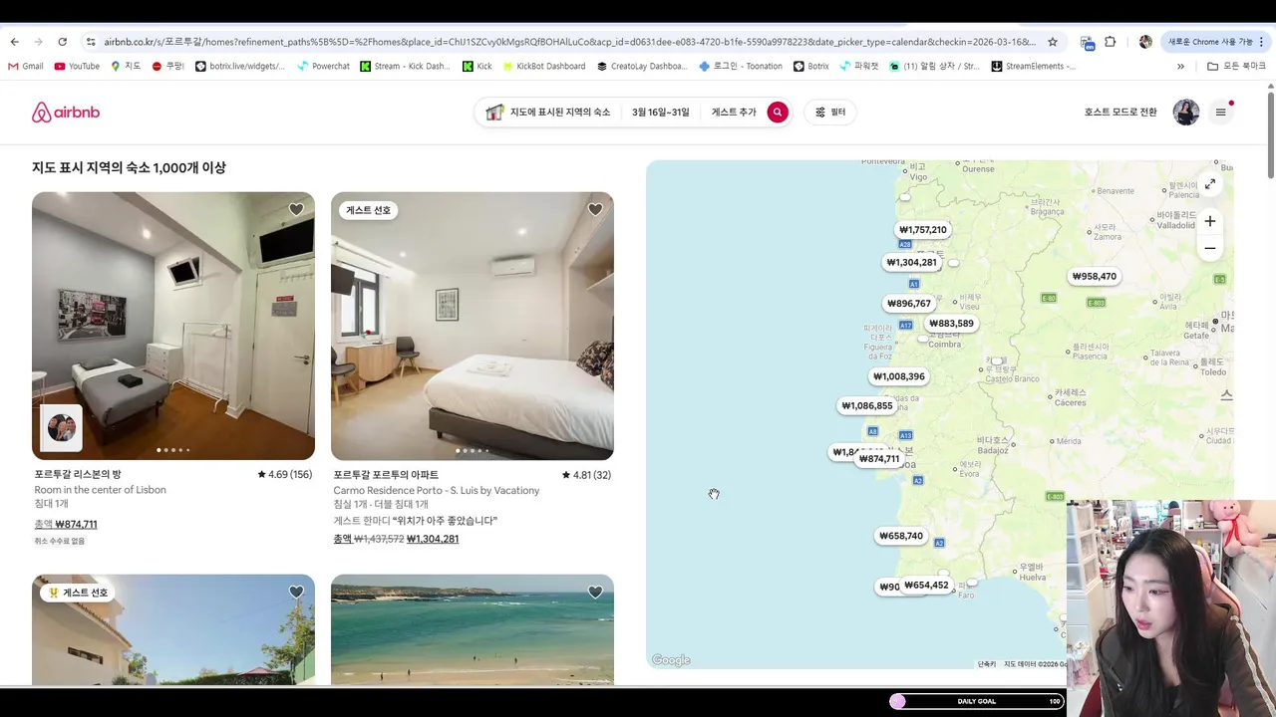Viewport: 1276px width, 717px height.
Task: Select the ₩1,304,281 map price marker
Action: point(911,263)
